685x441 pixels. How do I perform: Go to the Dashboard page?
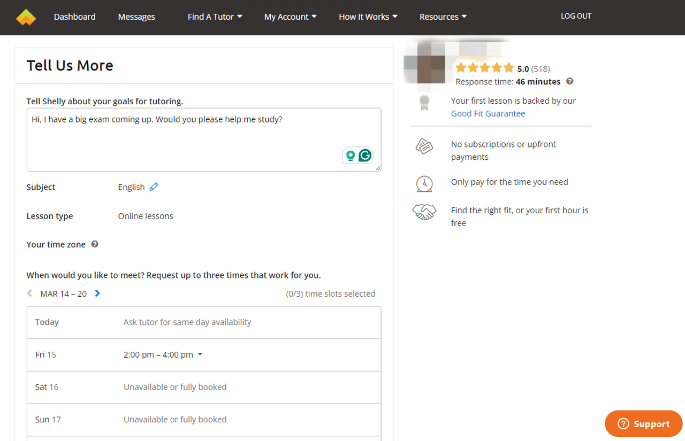[x=74, y=17]
